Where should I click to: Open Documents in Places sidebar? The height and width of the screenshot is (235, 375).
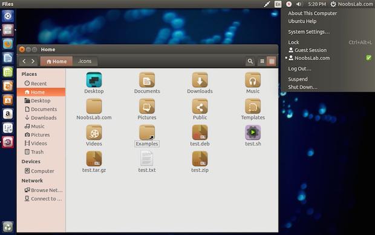pyautogui.click(x=41, y=109)
